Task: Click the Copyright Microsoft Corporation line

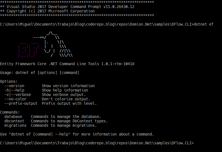Action: pyautogui.click(x=47, y=11)
